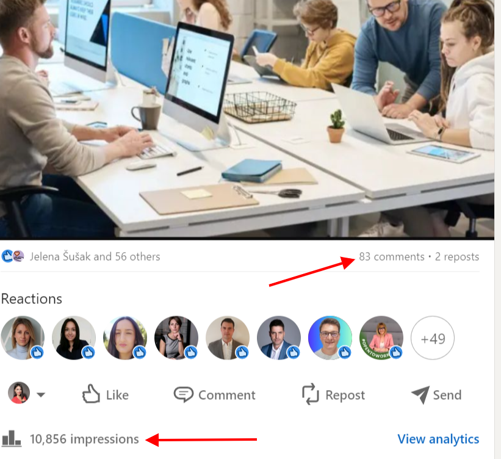
Task: Open the 83 comments link
Action: click(391, 256)
